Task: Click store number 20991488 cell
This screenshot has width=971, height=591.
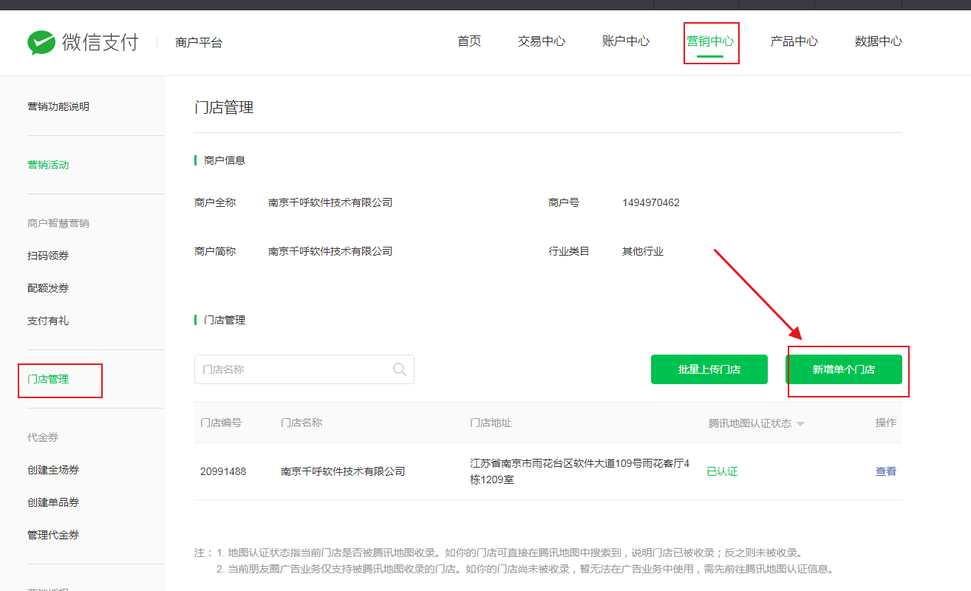Action: pos(223,471)
